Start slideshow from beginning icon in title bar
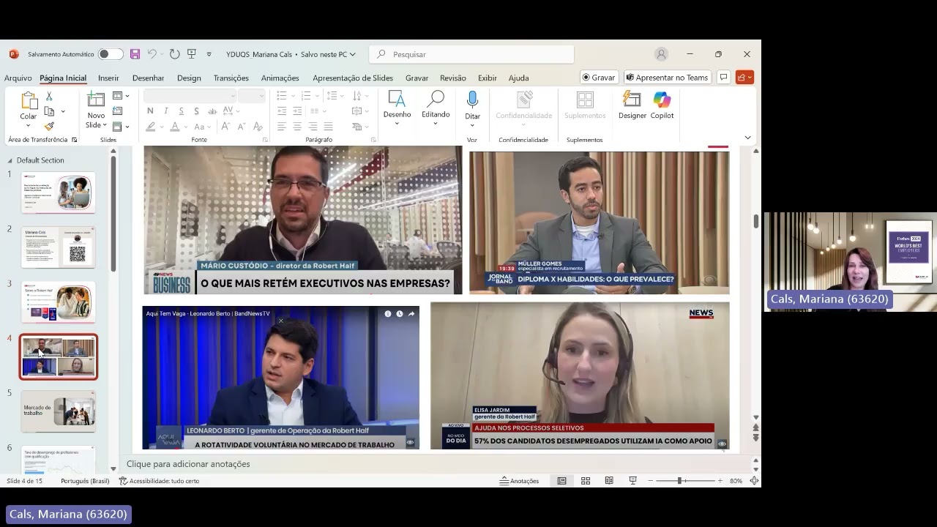Viewport: 937px width, 527px height. [192, 54]
